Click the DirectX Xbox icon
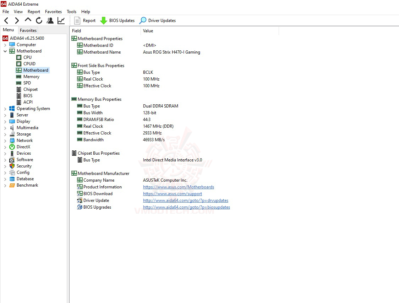 tap(12, 147)
